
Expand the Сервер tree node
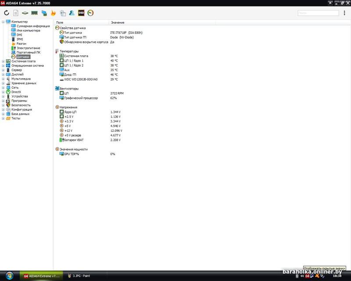click(x=3, y=70)
